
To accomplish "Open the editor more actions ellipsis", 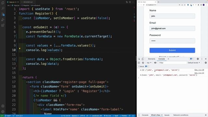I will click(133, 2).
